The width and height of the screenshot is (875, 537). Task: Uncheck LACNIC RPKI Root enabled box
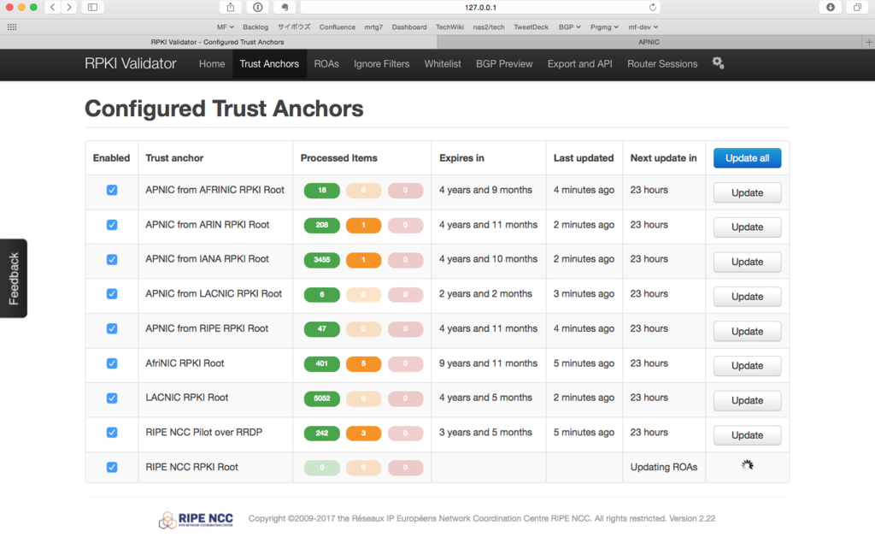click(112, 398)
